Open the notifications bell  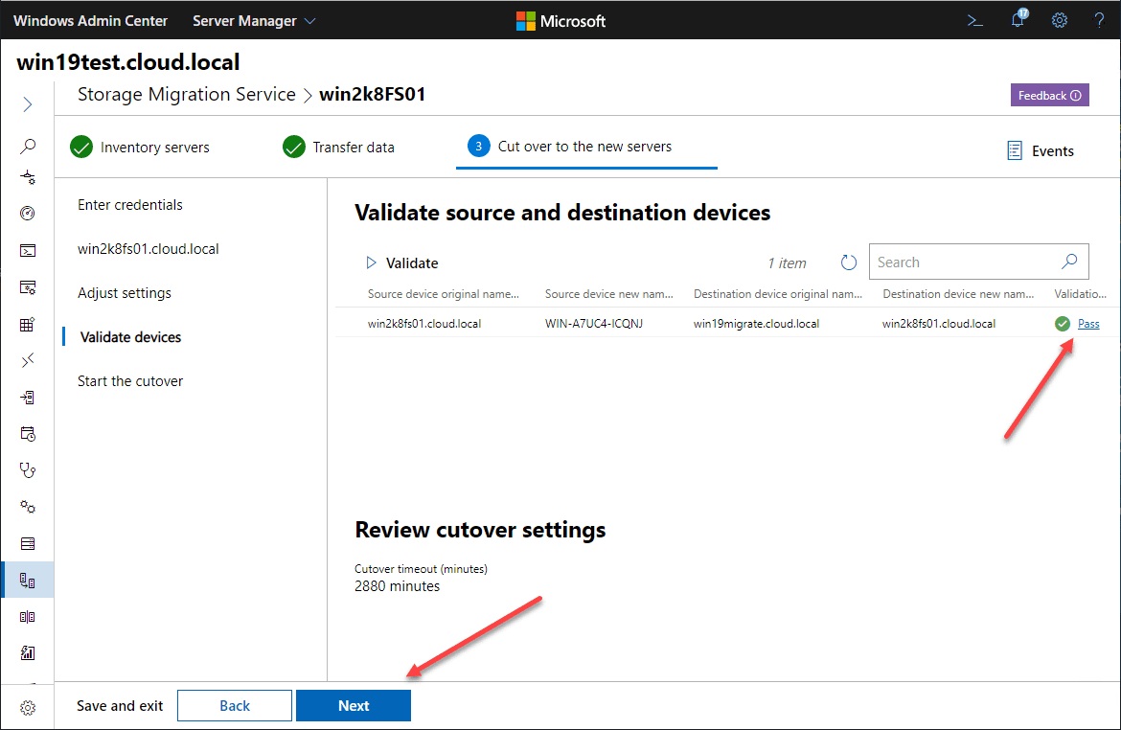click(1018, 20)
